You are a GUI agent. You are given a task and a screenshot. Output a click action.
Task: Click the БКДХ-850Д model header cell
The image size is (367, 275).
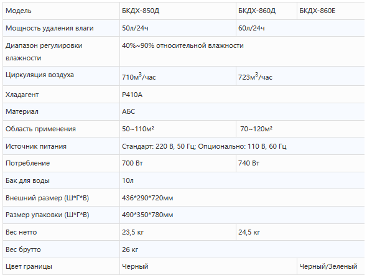(178, 11)
